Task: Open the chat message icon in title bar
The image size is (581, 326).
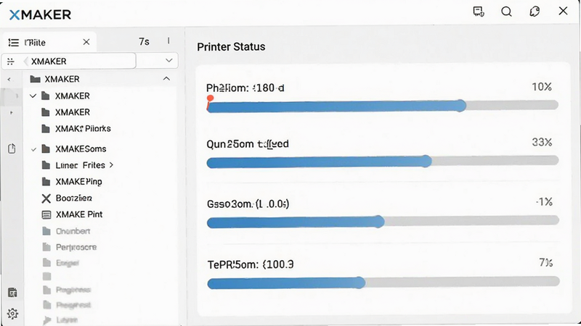Action: click(x=479, y=12)
